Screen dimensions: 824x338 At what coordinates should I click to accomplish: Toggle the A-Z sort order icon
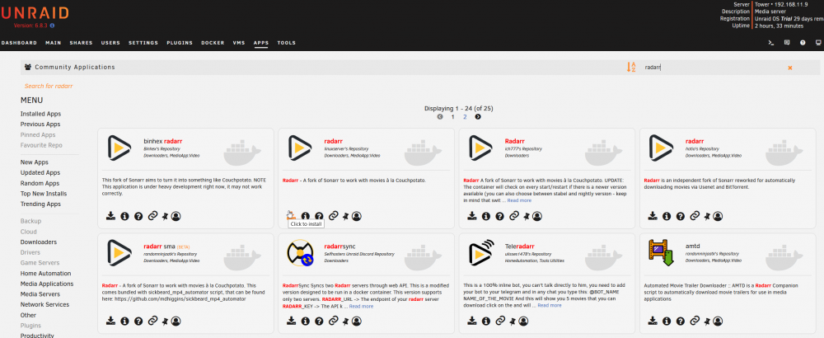(631, 68)
